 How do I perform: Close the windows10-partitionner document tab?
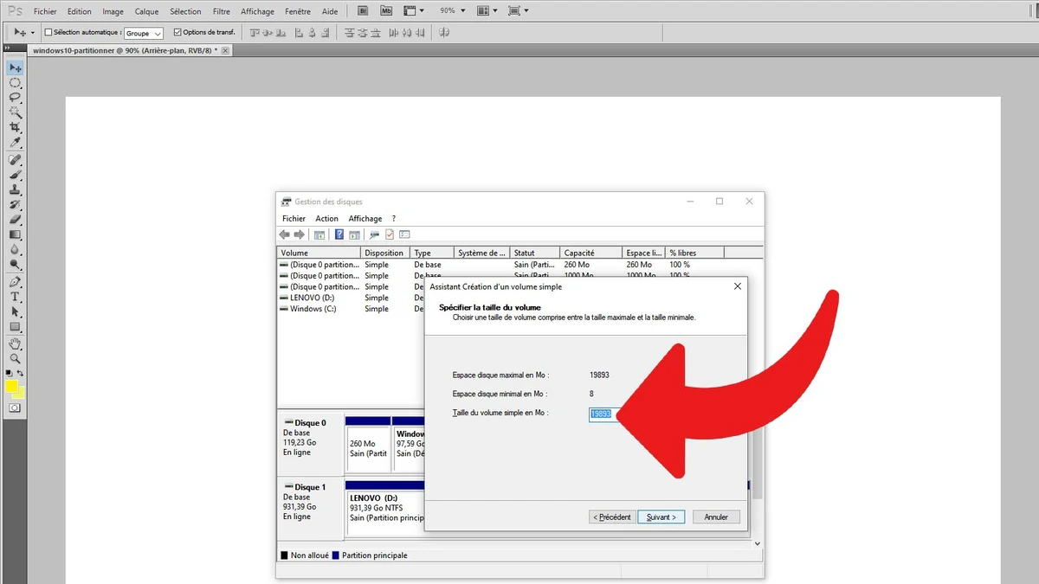point(226,50)
